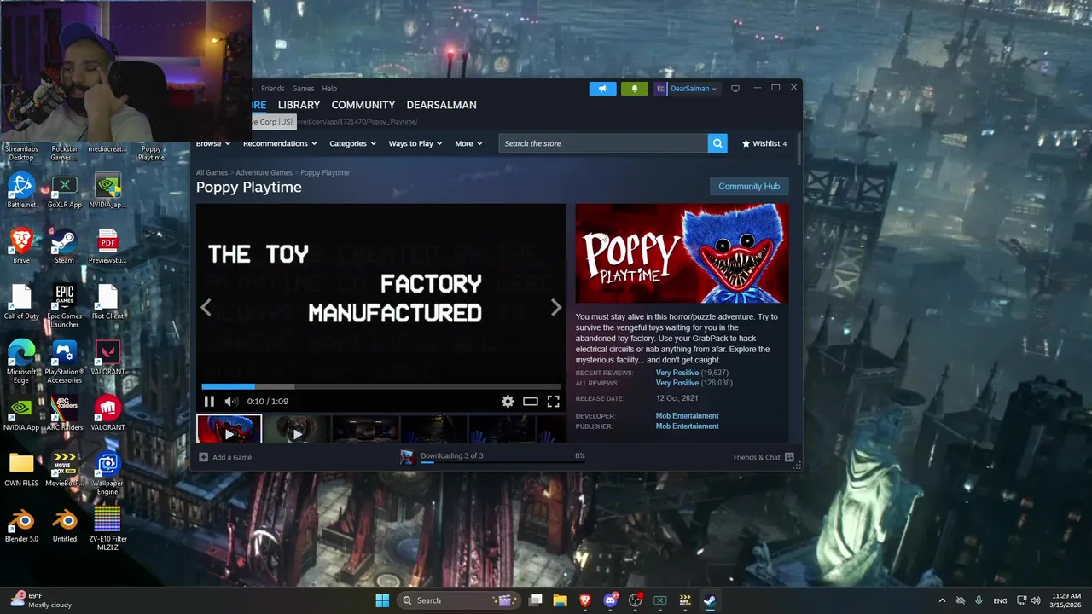This screenshot has height=614, width=1092.
Task: Select the ZV-E10 Filter MLZLZ file
Action: pyautogui.click(x=107, y=529)
